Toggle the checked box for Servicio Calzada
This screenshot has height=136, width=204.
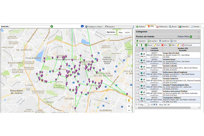coord(144,67)
